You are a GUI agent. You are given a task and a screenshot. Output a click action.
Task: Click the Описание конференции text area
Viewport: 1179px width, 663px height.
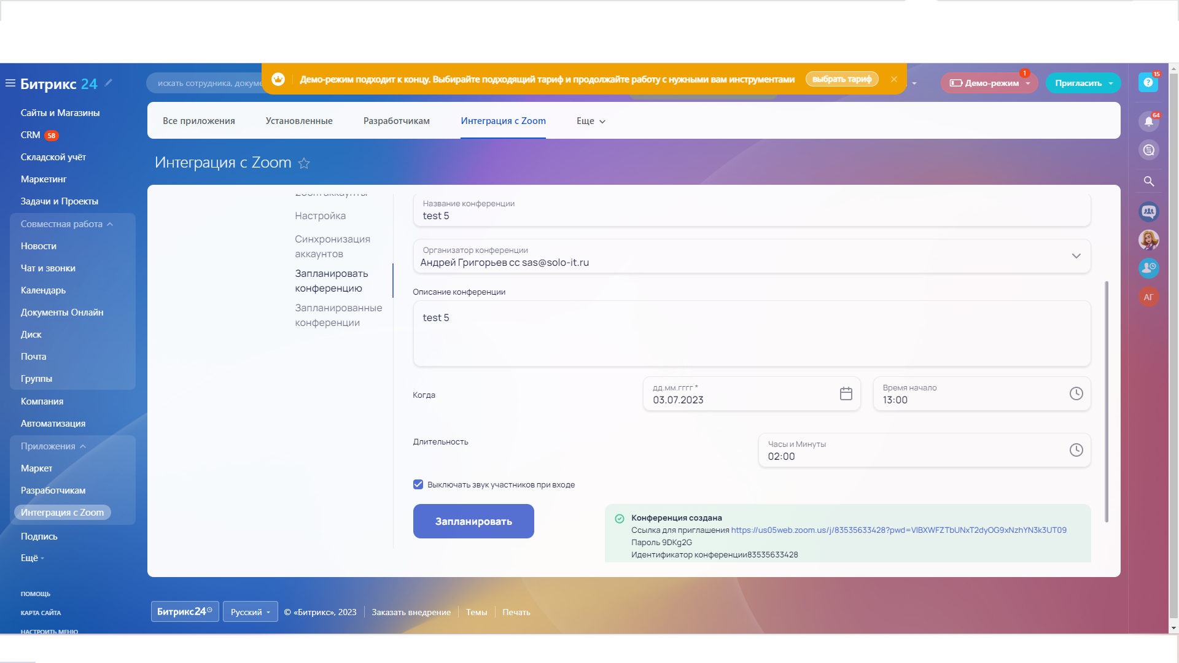click(x=751, y=333)
